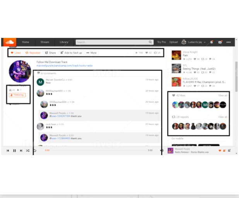The height and width of the screenshot is (198, 239).
Task: Skip to next track in player
Action: pyautogui.click(x=21, y=150)
